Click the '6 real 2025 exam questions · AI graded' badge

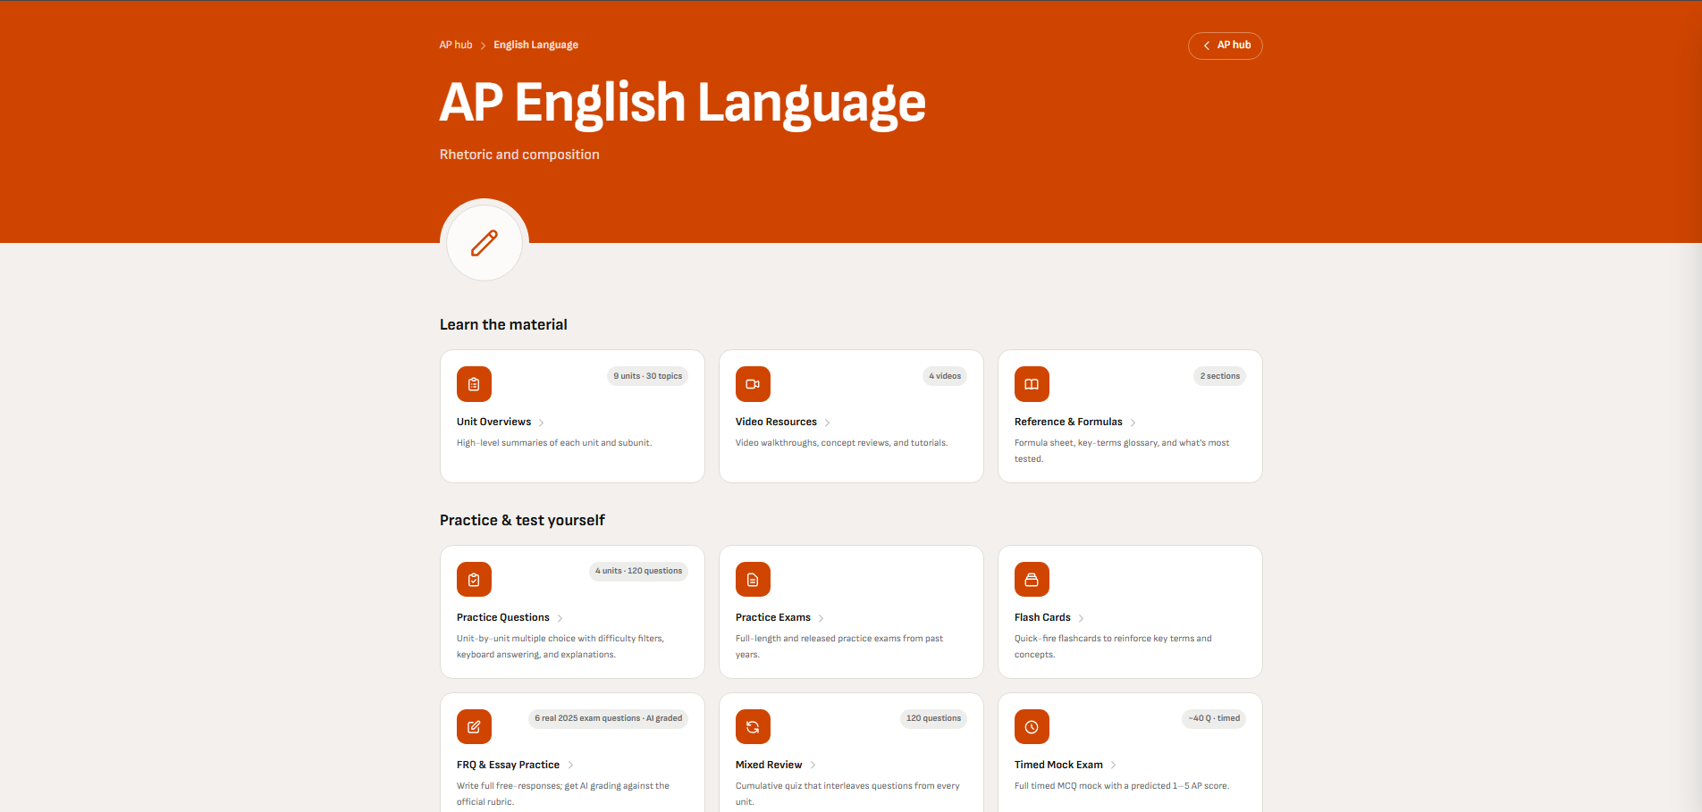(609, 718)
